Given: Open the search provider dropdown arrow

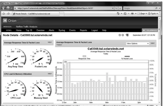Looking at the screenshot, I should 159,8.
